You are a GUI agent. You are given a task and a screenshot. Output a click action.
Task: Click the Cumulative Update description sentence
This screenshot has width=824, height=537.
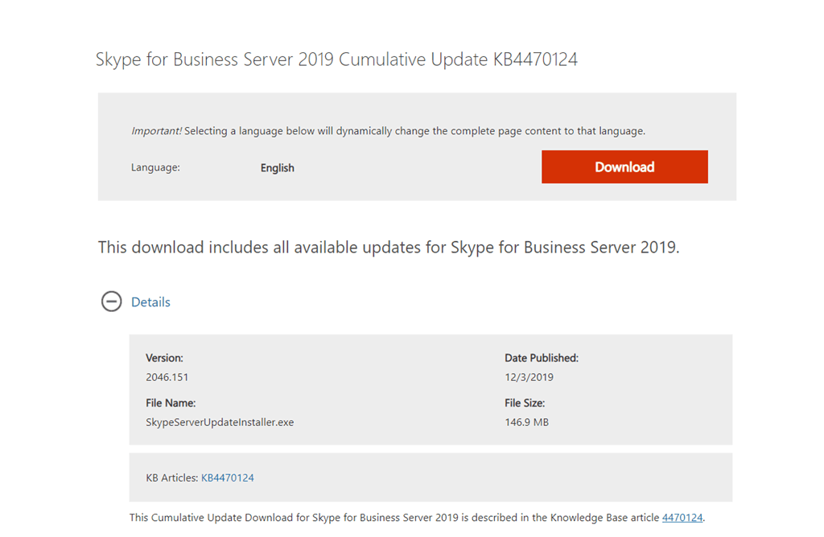click(394, 518)
